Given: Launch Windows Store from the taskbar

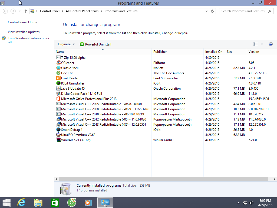Looking at the screenshot, I should pos(55,203).
